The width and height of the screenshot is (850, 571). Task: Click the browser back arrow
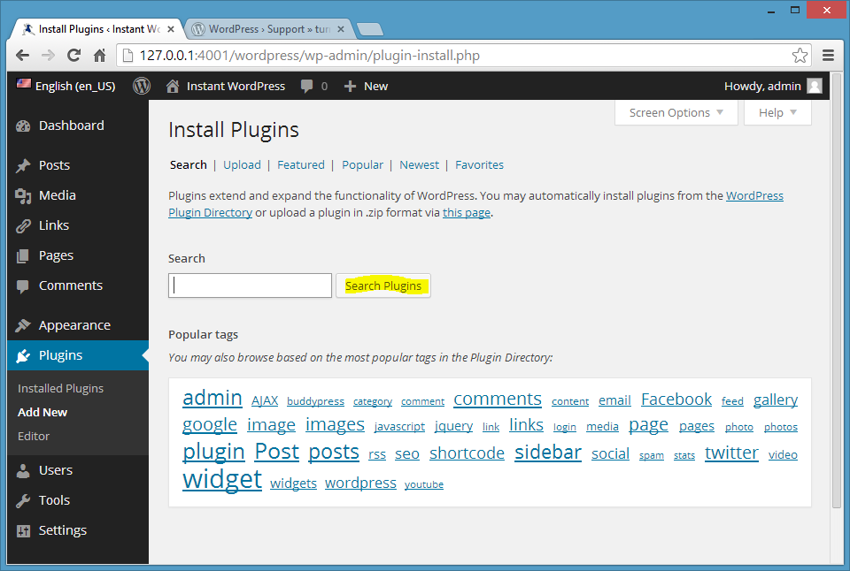pos(23,56)
